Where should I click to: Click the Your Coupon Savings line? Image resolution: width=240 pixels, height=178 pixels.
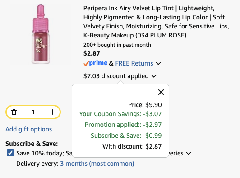[x=120, y=114]
